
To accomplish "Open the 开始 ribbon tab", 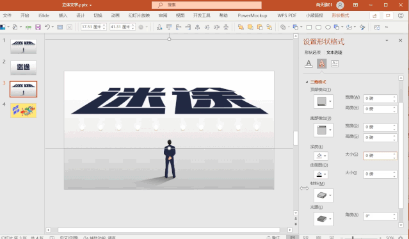I will point(25,15).
